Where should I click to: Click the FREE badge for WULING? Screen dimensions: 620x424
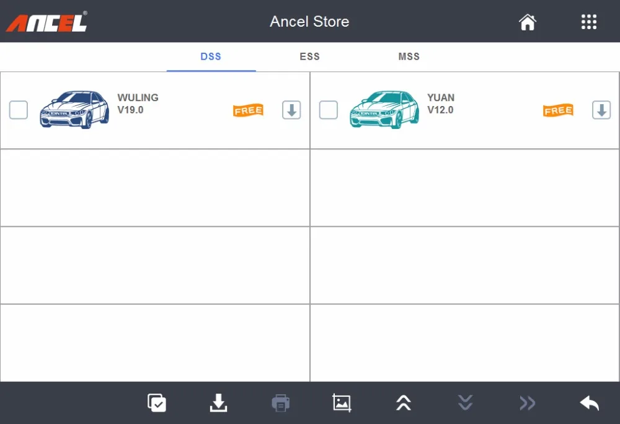(x=248, y=110)
